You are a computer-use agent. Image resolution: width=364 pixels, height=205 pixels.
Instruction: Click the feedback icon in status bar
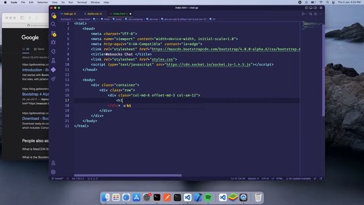click(315, 179)
